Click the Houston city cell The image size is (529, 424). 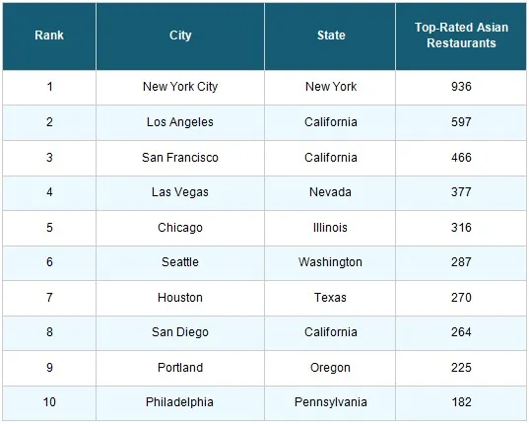(180, 298)
